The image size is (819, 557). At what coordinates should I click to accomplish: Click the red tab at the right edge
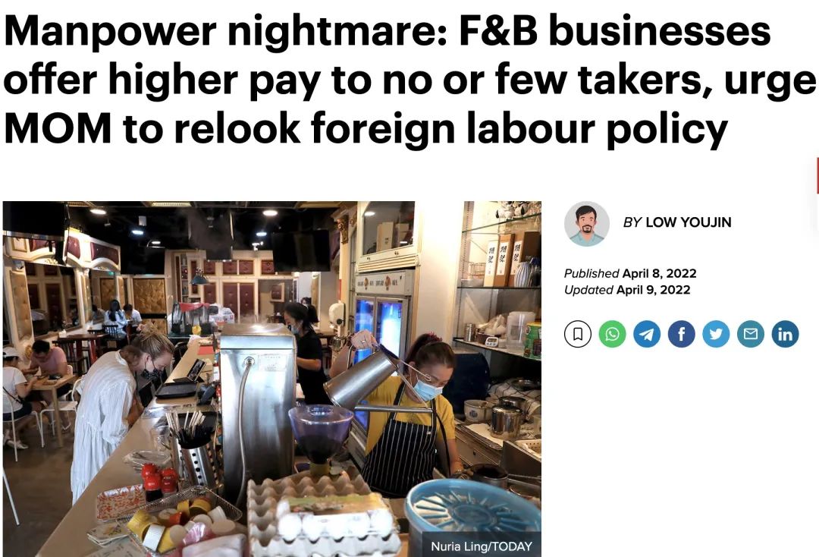coord(817,175)
